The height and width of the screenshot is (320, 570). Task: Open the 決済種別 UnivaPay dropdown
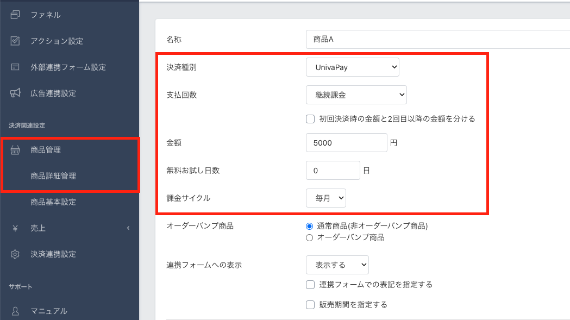coord(352,67)
